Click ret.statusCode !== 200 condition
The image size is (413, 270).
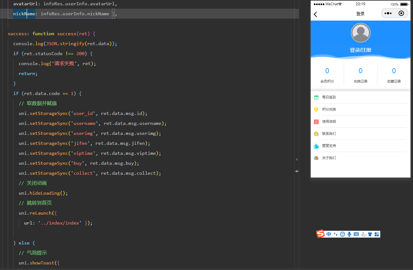tap(54, 54)
